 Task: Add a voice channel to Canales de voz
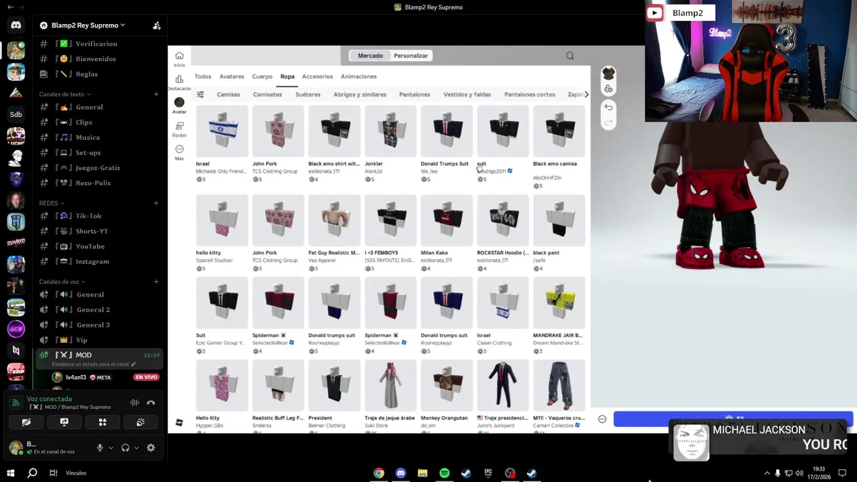click(156, 282)
